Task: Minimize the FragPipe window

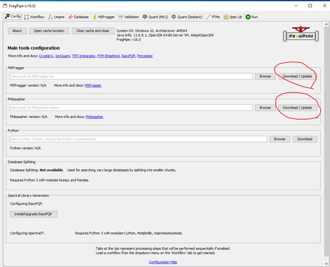Action: point(296,6)
